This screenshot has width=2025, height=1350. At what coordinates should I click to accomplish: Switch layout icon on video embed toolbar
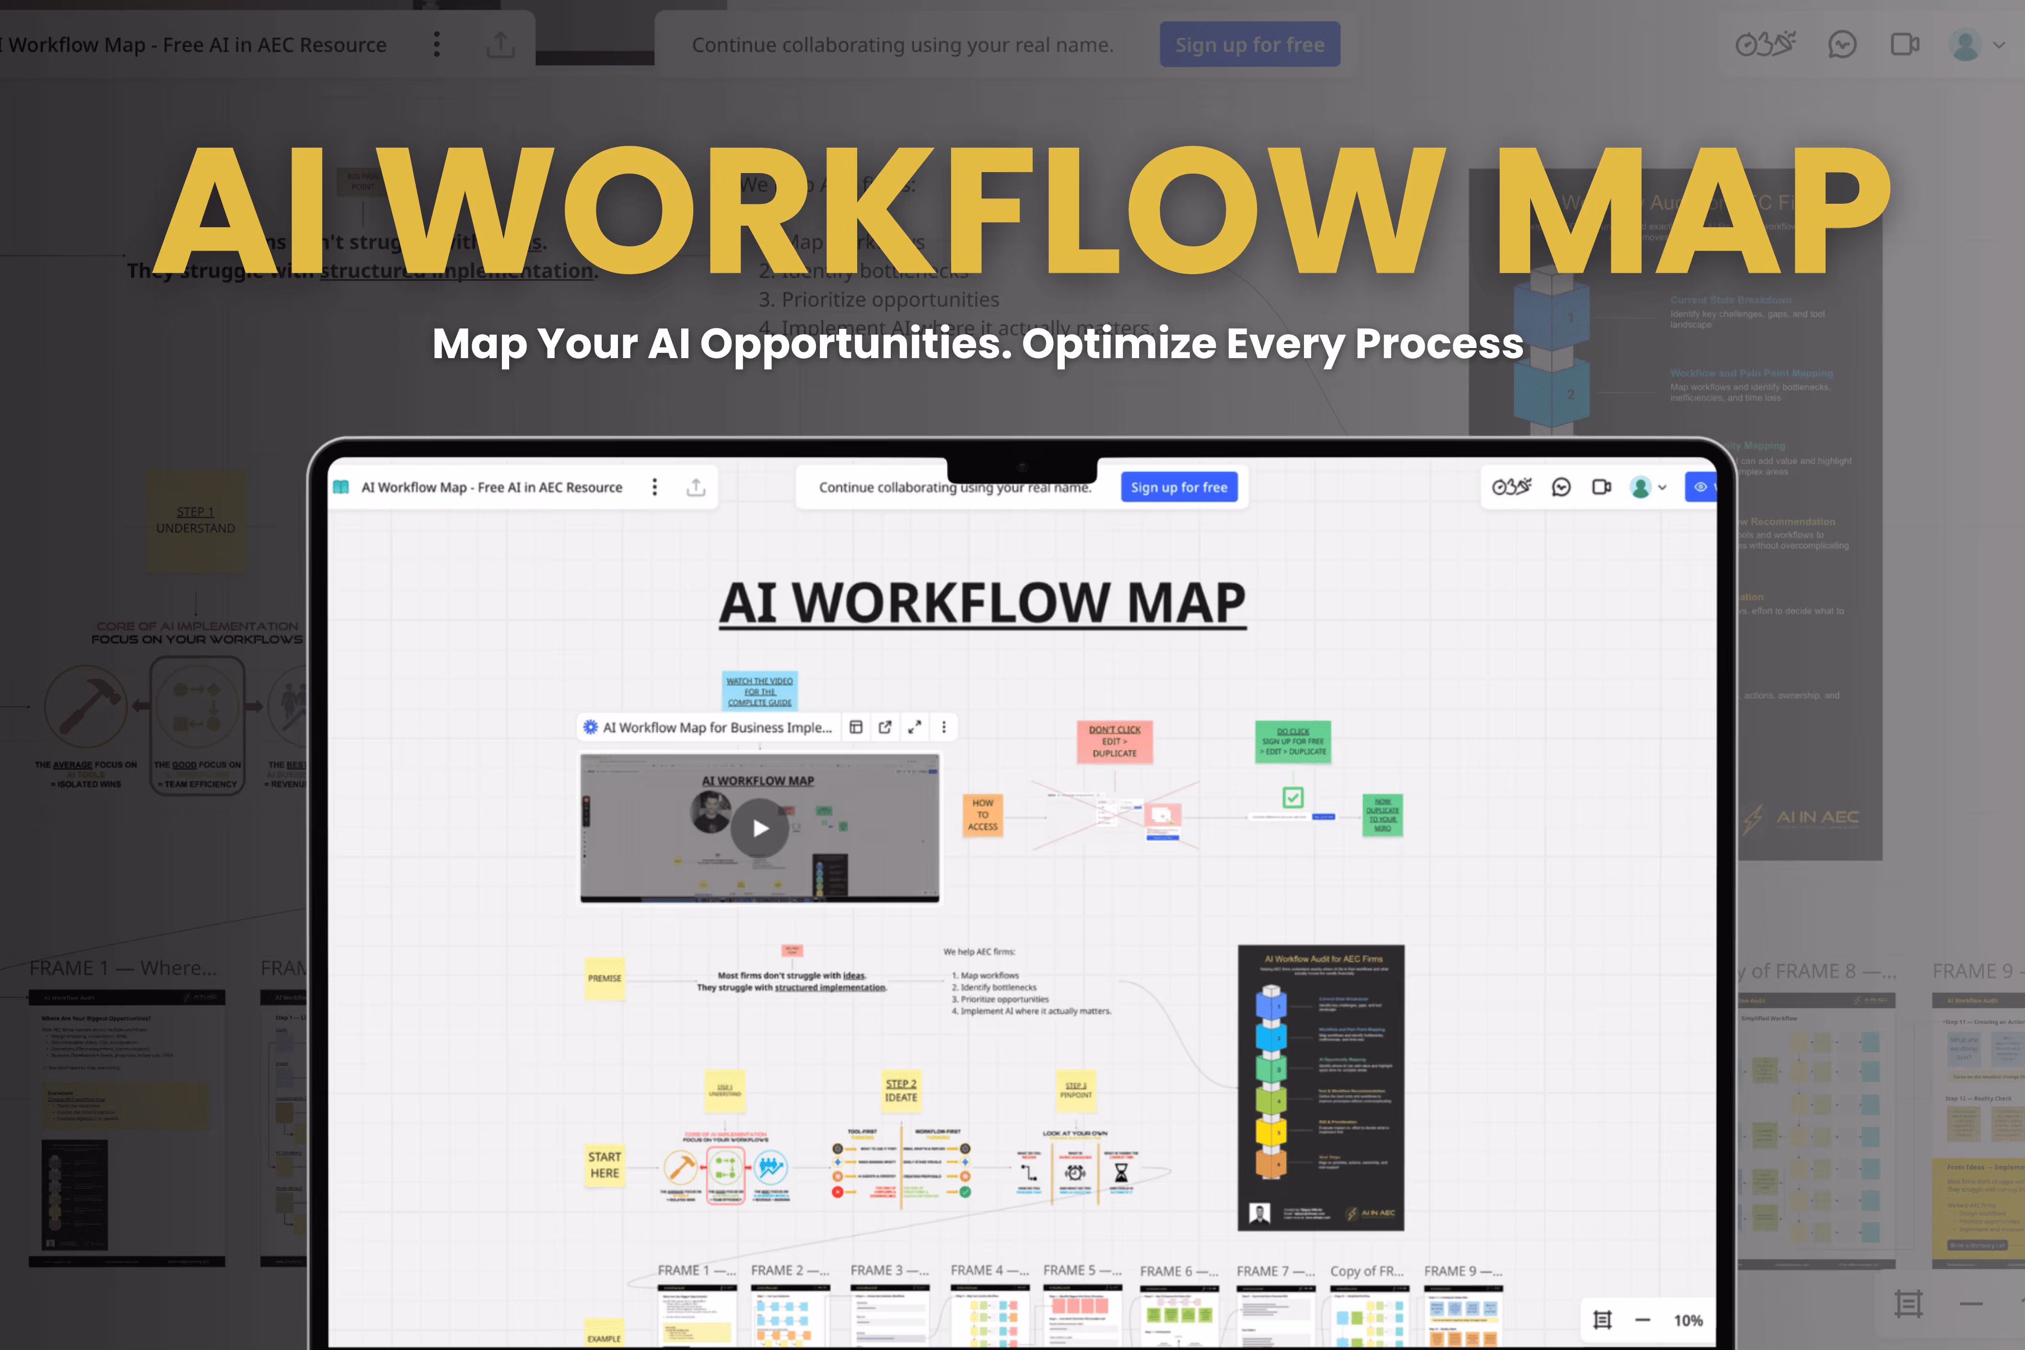[x=856, y=728]
